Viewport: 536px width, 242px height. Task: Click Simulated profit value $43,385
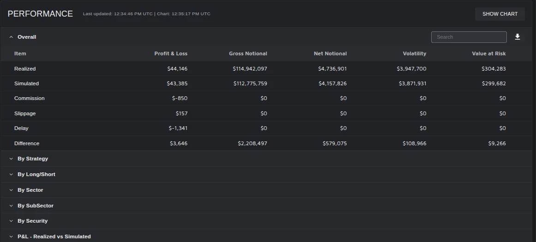tap(177, 83)
